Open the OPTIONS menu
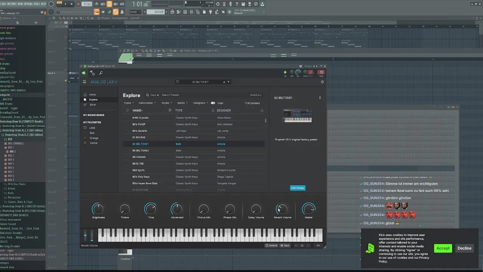 point(28,4)
